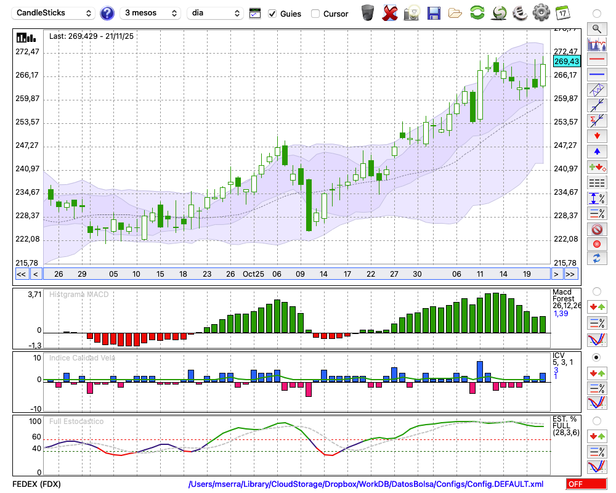Viewport: 616px width, 493px height.
Task: Select the ICV panel radio button
Action: [597, 357]
